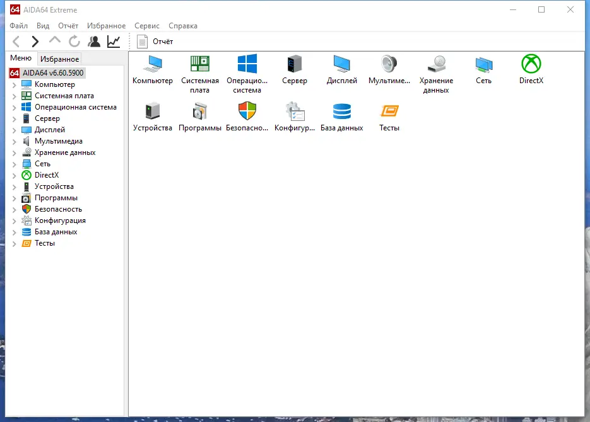Expand the Безопасность tree node
Viewport: 590px width, 422px height.
[15, 210]
